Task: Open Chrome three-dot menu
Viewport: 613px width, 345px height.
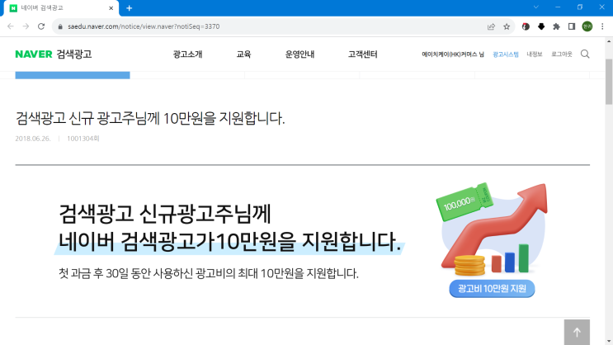Action: coord(602,26)
